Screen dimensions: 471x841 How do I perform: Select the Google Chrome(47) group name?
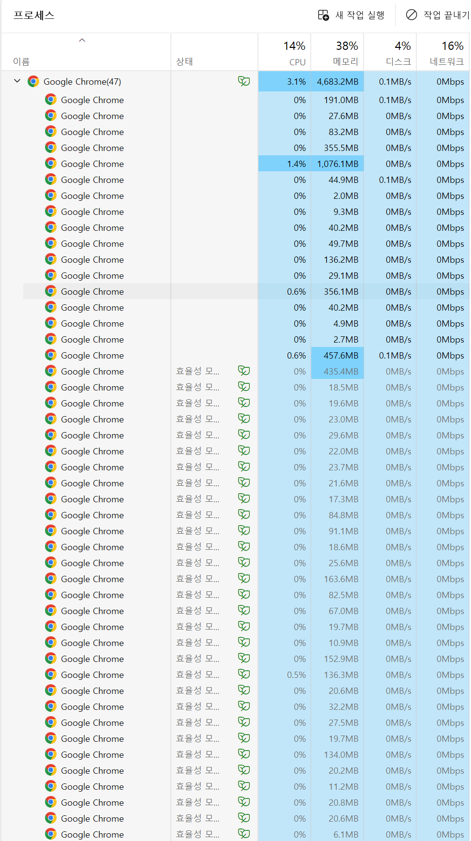point(82,82)
